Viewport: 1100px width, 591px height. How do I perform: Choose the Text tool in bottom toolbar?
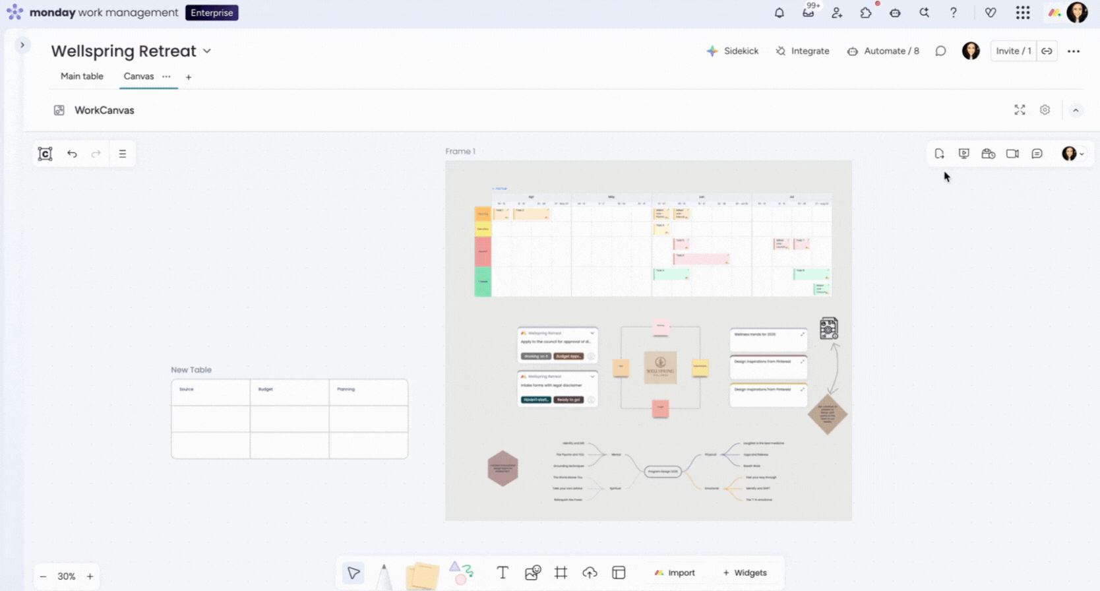click(x=503, y=573)
